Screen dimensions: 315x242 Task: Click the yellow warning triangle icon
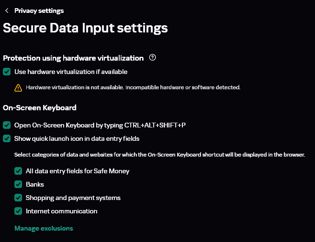click(x=18, y=87)
